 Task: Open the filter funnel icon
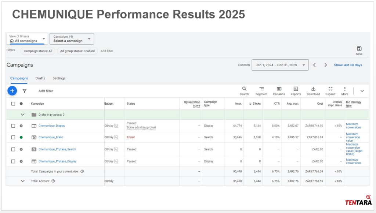tap(25, 91)
